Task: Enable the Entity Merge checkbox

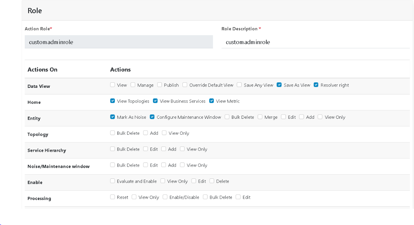Action: pyautogui.click(x=260, y=117)
